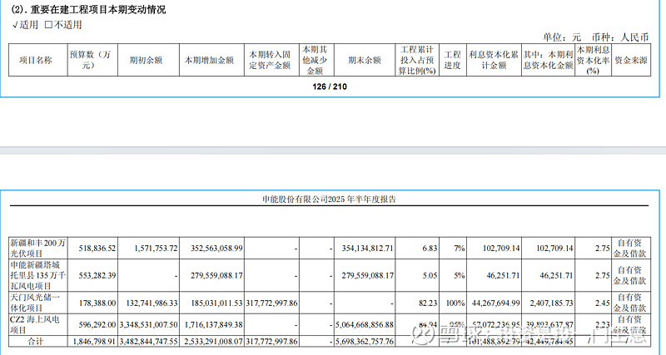Click budget value 518,836.52

click(97, 248)
